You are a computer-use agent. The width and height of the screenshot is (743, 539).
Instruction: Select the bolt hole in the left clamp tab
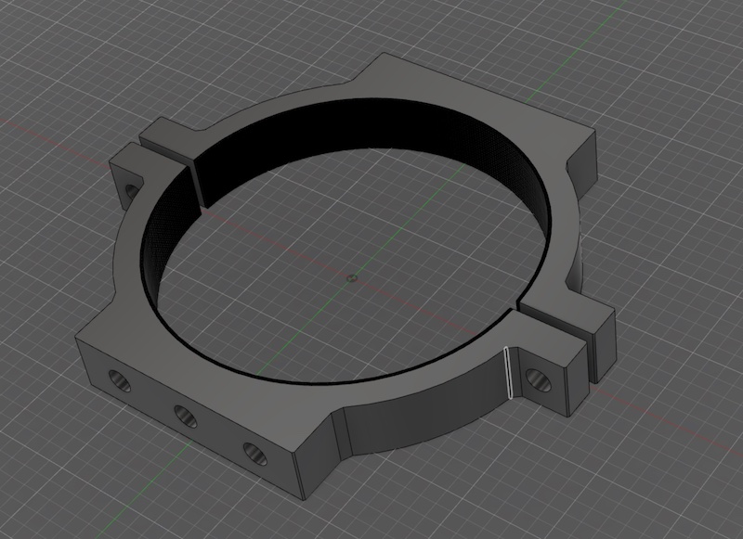coord(132,191)
